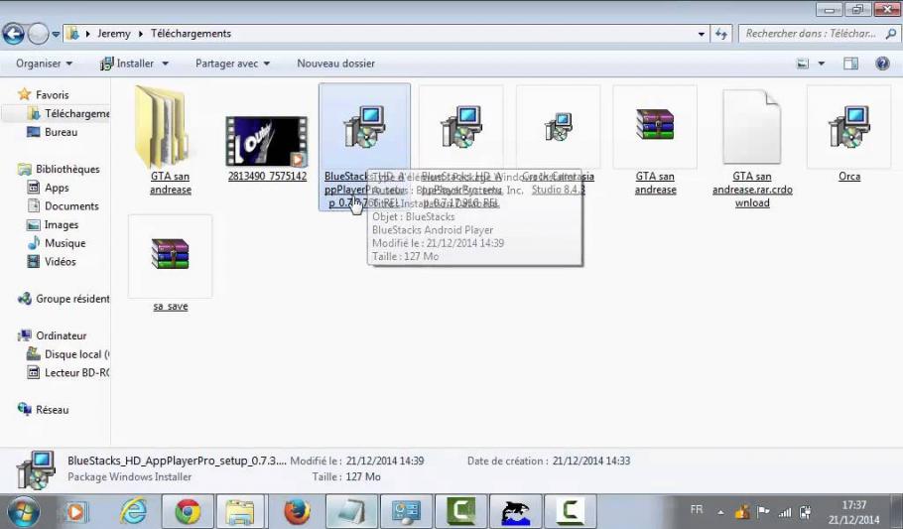This screenshot has width=903, height=529.
Task: Open the view options dropdown arrow
Action: point(822,64)
